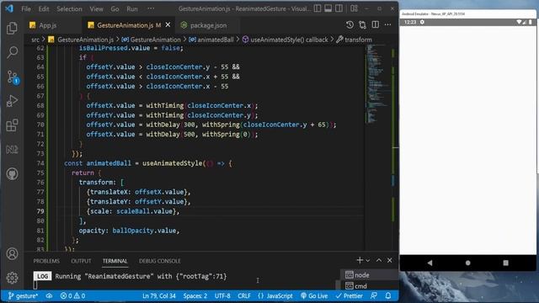
Task: Switch to the Debug Console tab
Action: click(x=159, y=261)
